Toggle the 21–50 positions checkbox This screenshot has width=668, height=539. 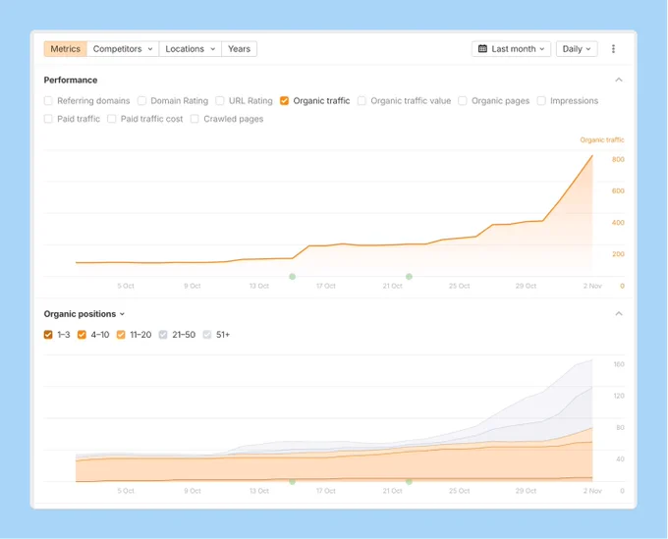(163, 335)
